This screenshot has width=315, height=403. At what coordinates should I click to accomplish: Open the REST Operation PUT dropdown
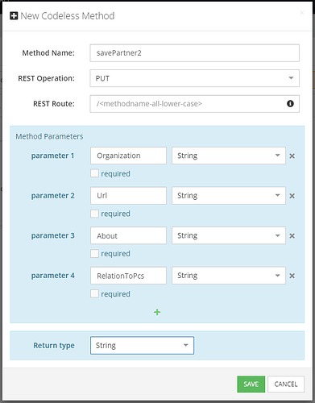click(x=194, y=78)
